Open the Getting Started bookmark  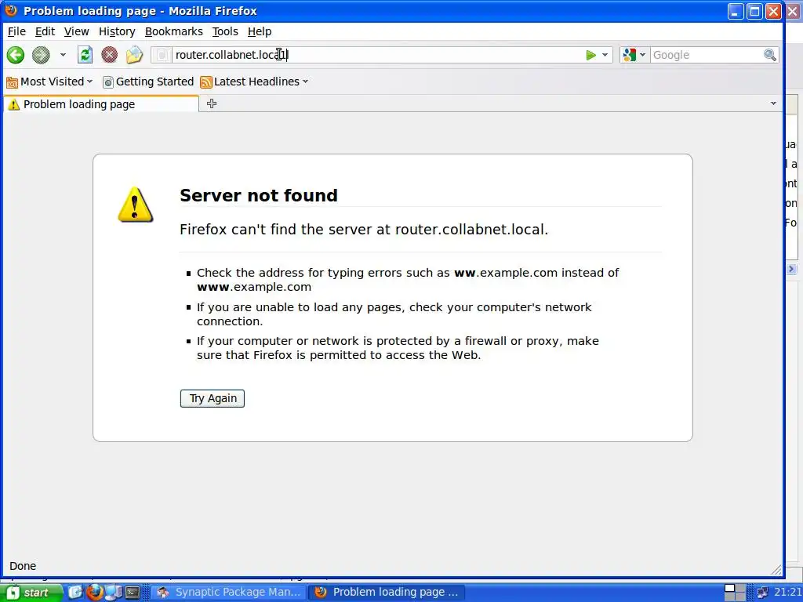pos(148,82)
